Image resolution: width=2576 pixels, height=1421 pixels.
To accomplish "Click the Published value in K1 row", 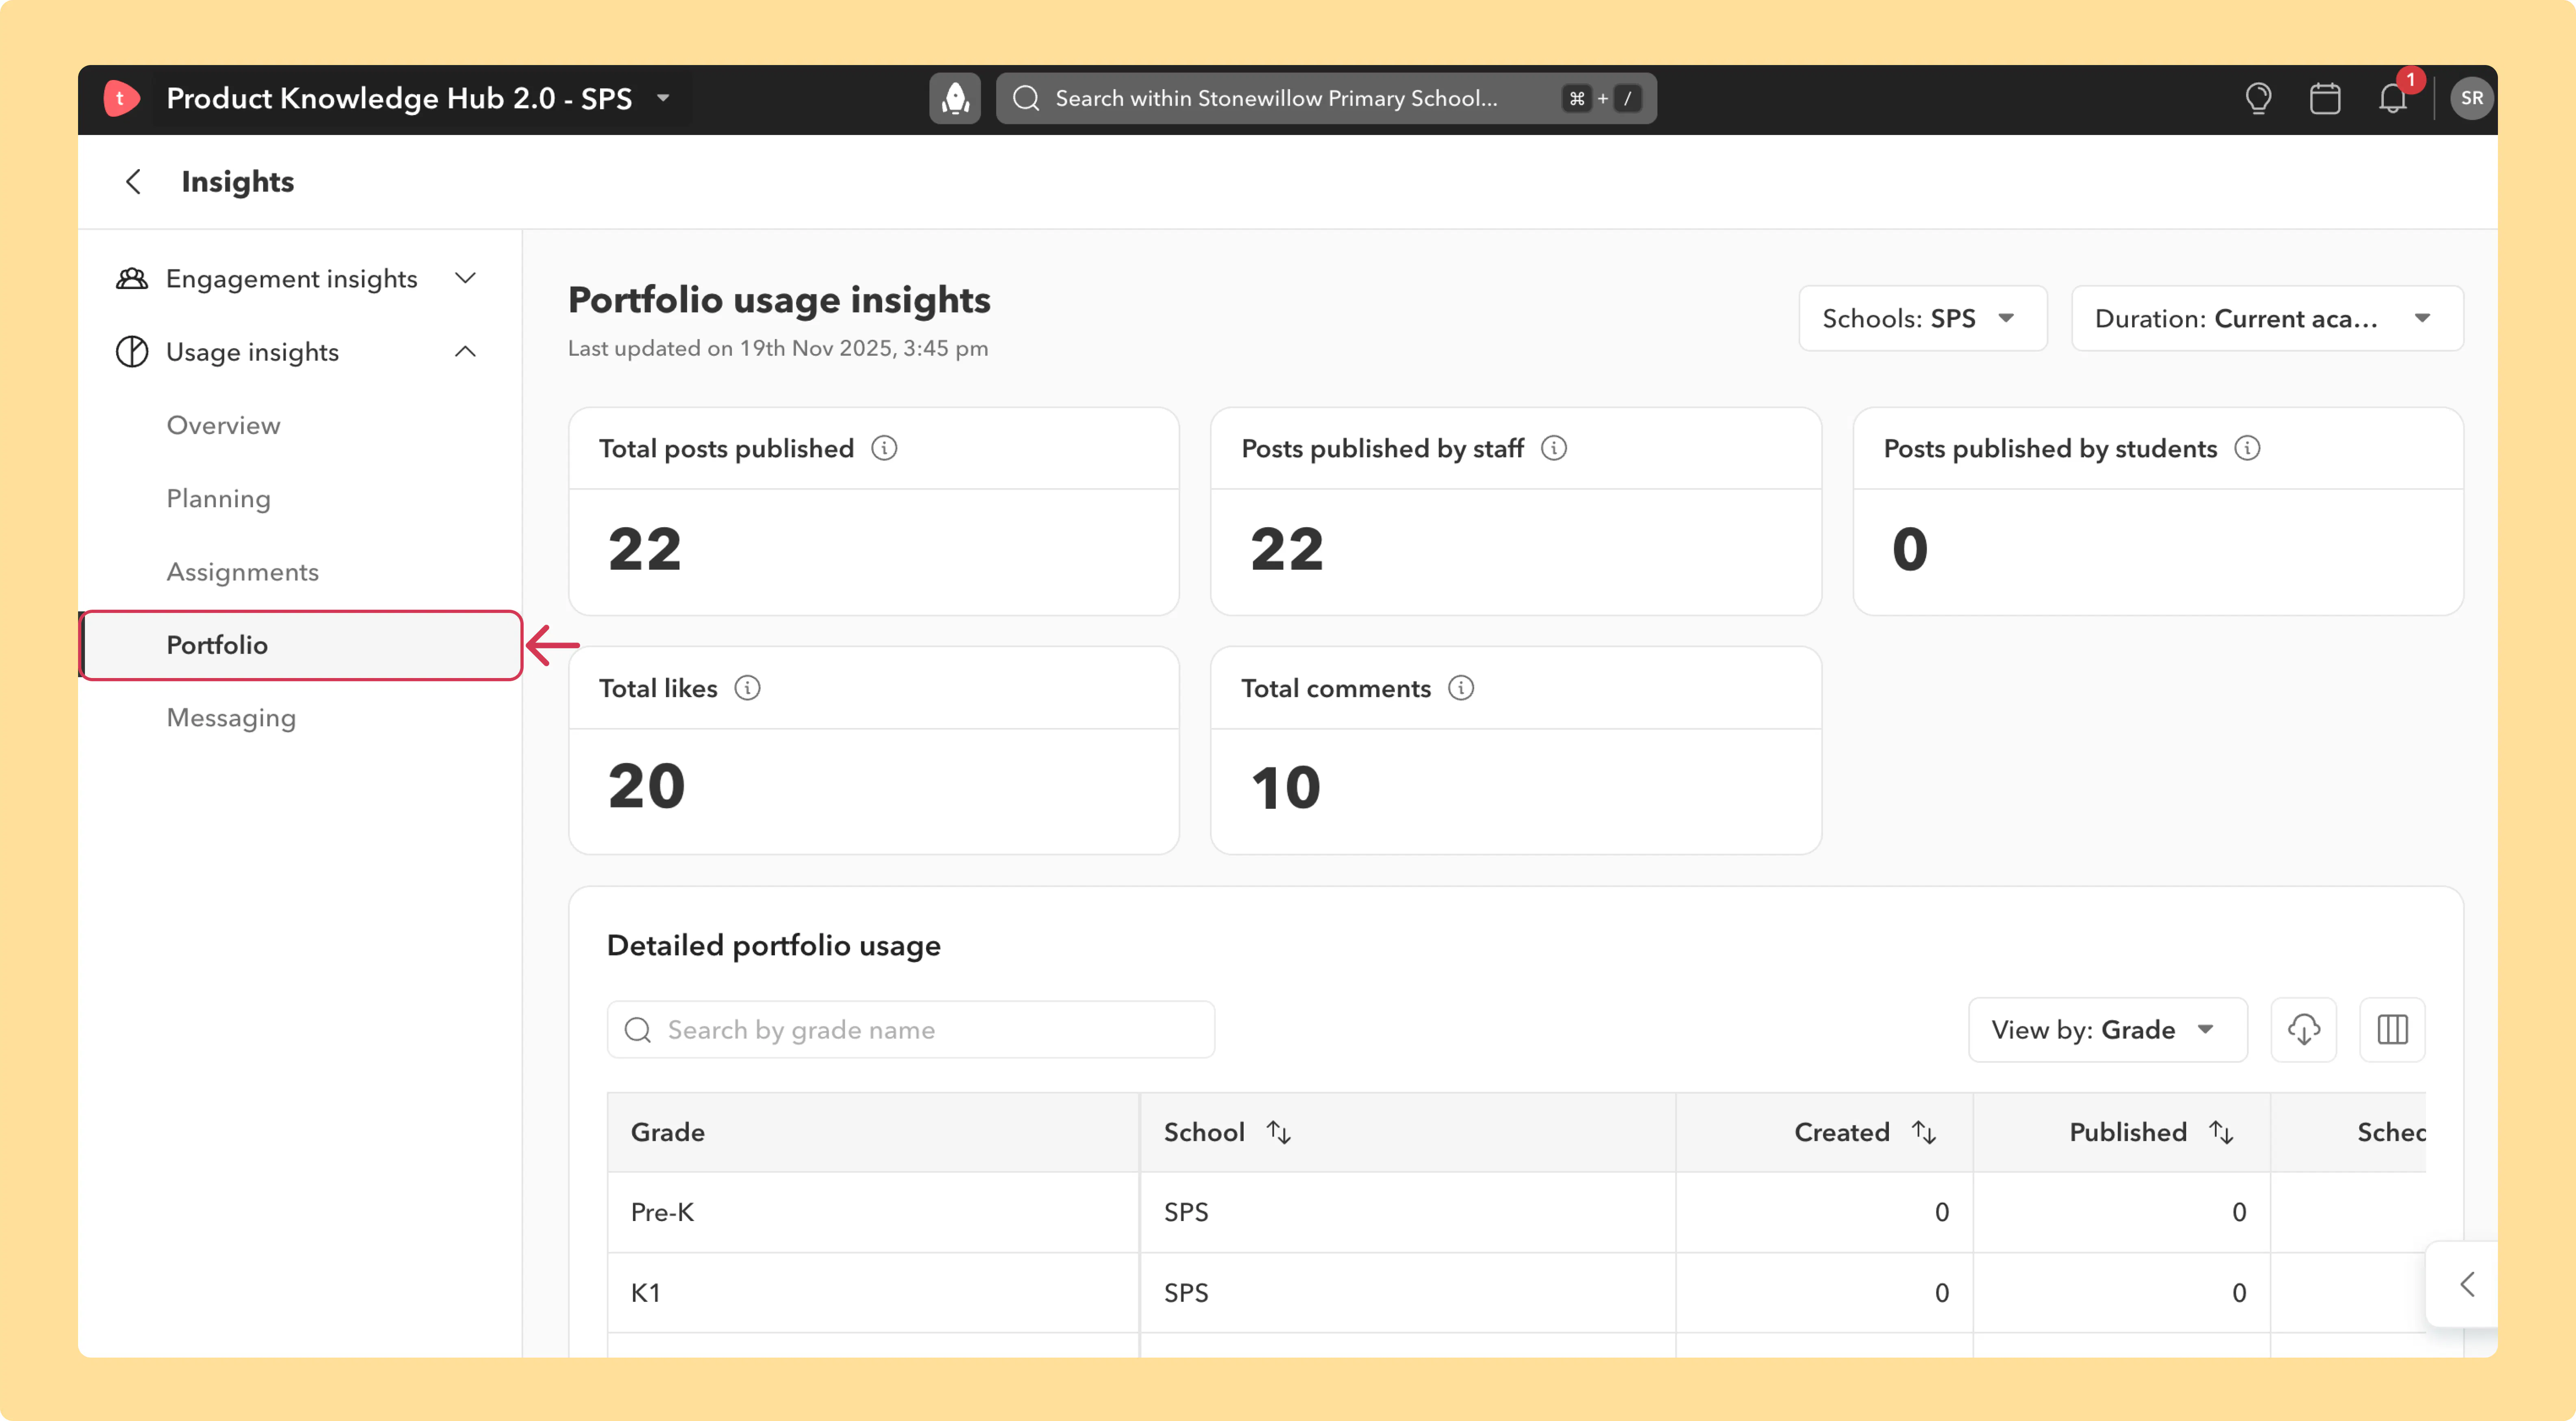I will (2239, 1293).
